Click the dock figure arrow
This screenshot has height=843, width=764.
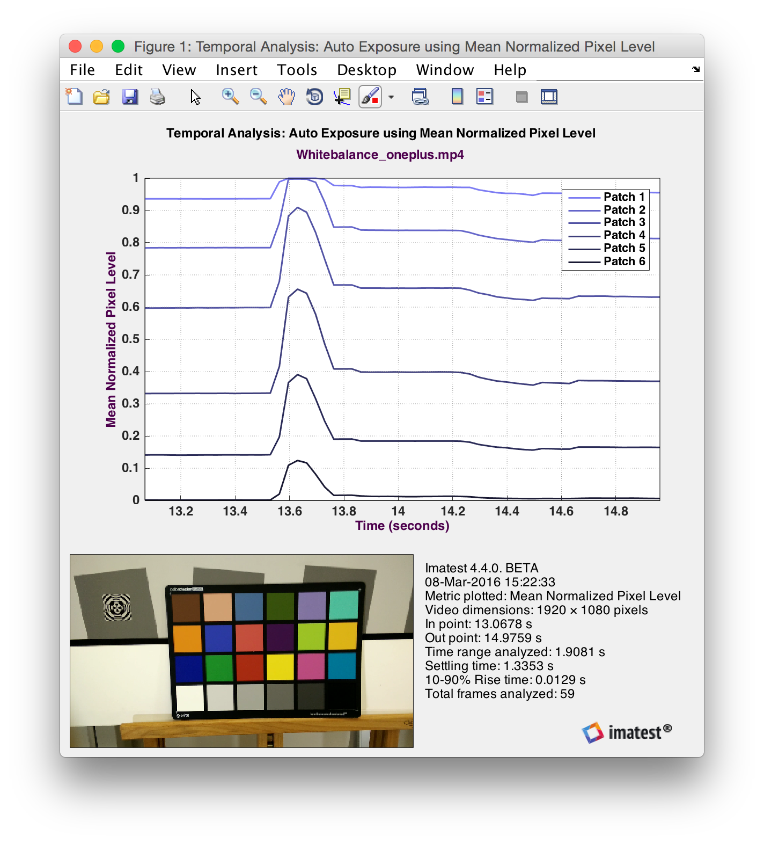696,69
